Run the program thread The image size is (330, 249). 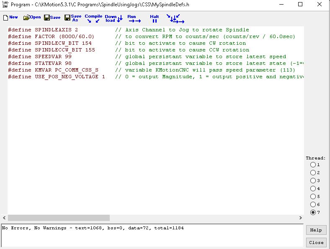tap(134, 18)
